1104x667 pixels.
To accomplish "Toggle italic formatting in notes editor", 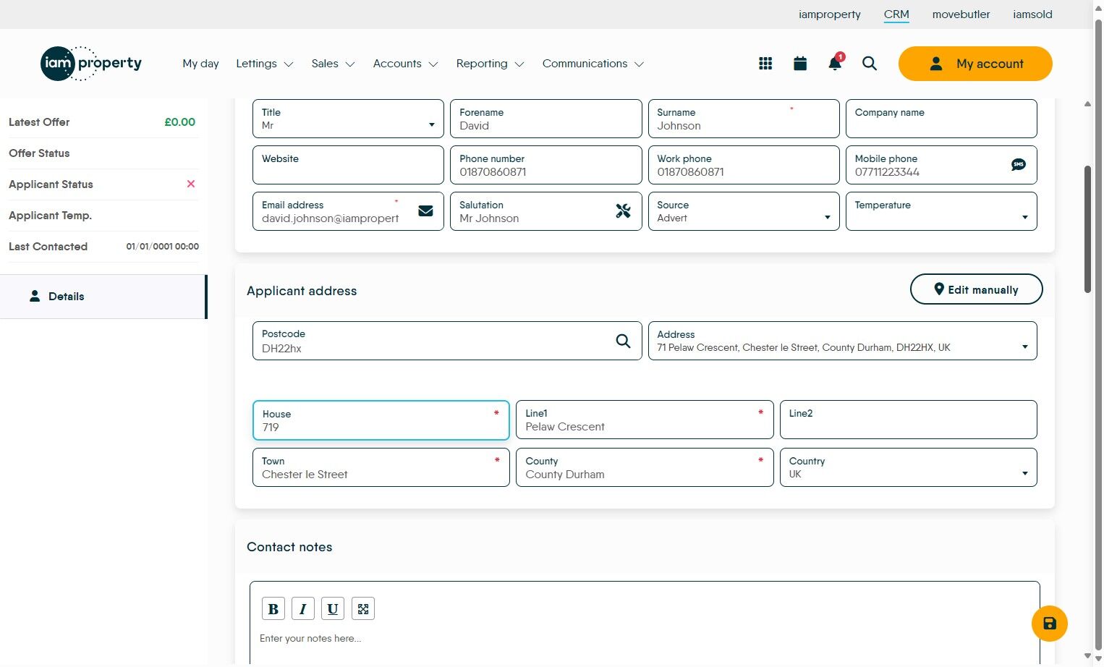I will pos(303,609).
